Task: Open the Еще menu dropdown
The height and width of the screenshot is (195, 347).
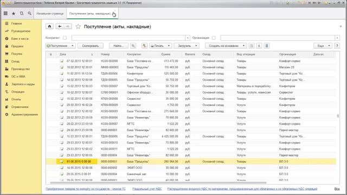Action: (x=323, y=45)
